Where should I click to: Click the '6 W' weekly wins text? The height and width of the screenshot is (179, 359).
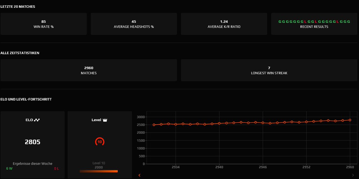click(9, 169)
